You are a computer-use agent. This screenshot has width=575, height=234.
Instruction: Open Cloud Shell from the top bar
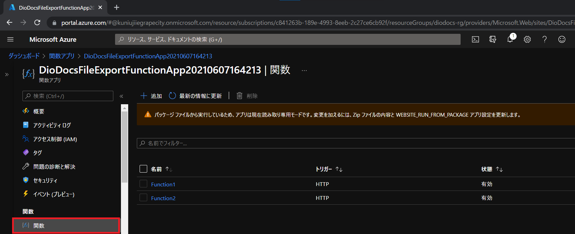click(475, 39)
